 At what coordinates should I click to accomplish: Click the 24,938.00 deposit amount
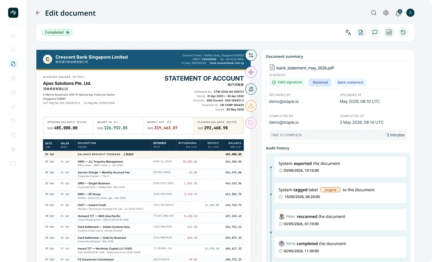pyautogui.click(x=212, y=249)
